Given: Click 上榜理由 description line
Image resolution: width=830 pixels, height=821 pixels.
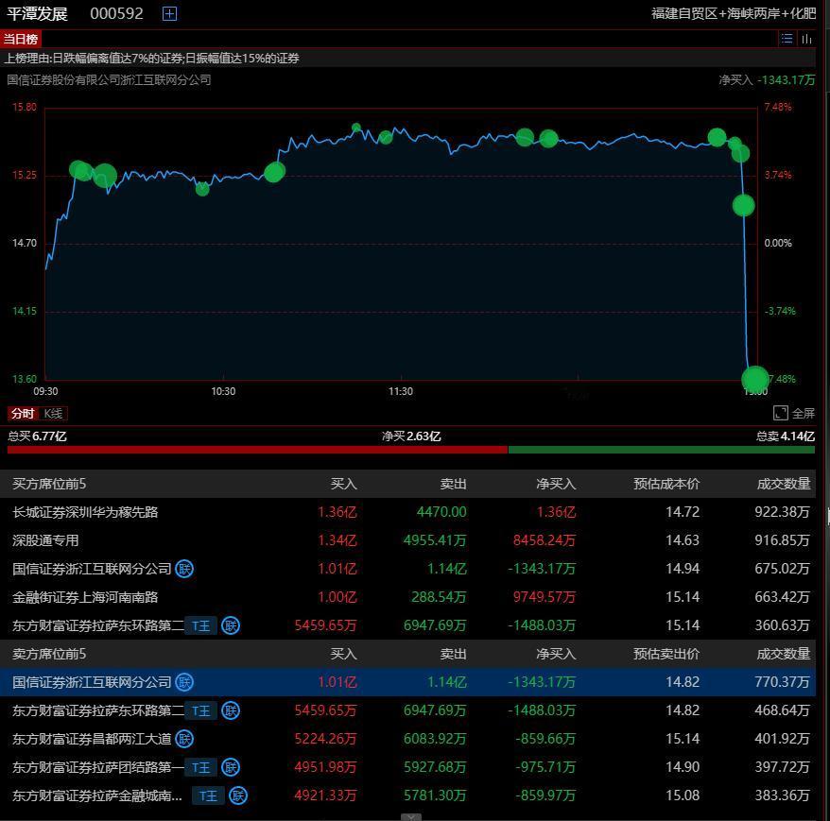Looking at the screenshot, I should 151,59.
